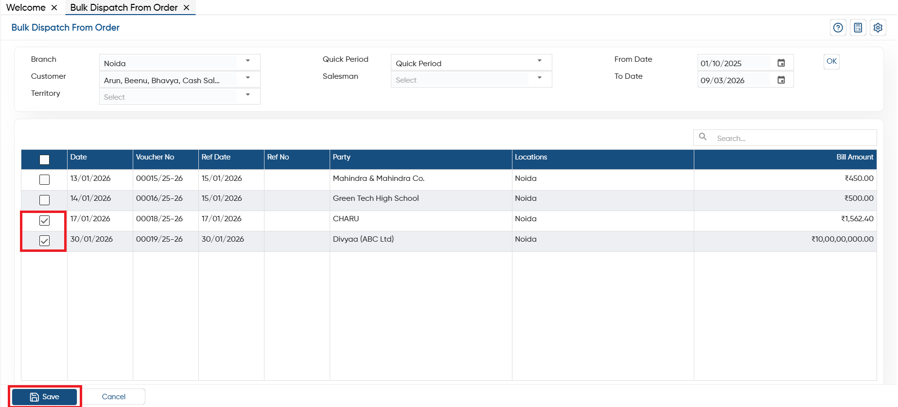
Task: Check the Mahindra & Mahindra Co. row
Action: (44, 179)
